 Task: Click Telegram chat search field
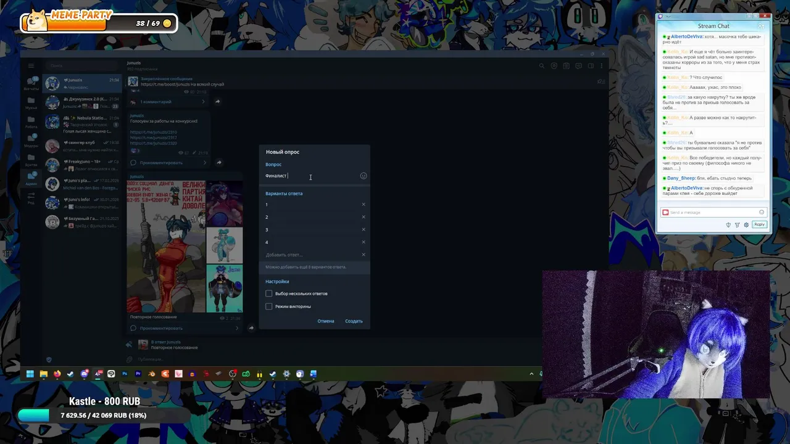tap(81, 65)
